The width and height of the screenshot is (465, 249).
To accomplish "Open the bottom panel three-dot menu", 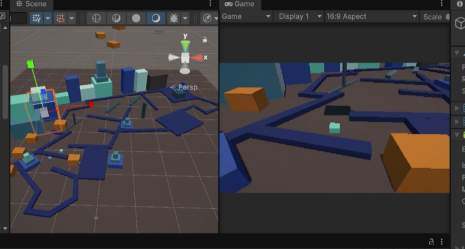I will coord(442,241).
